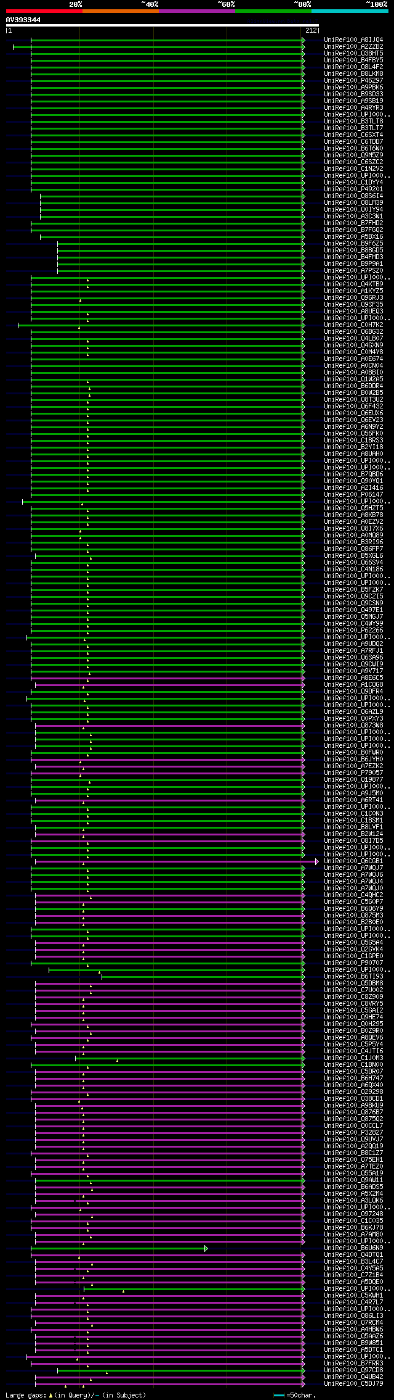Select the UniRef100_A4RYR3 label
The width and height of the screenshot is (394, 1400).
click(x=353, y=107)
